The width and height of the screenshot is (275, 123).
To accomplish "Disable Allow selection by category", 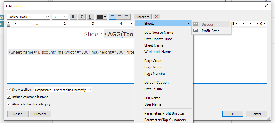I will (9, 104).
